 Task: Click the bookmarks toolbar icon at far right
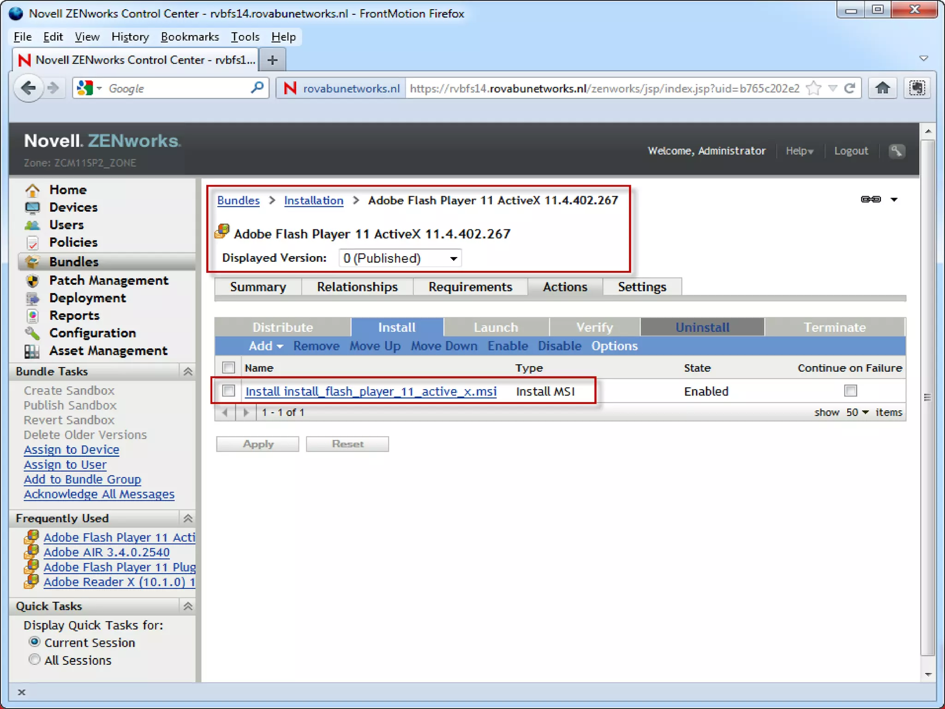click(917, 88)
